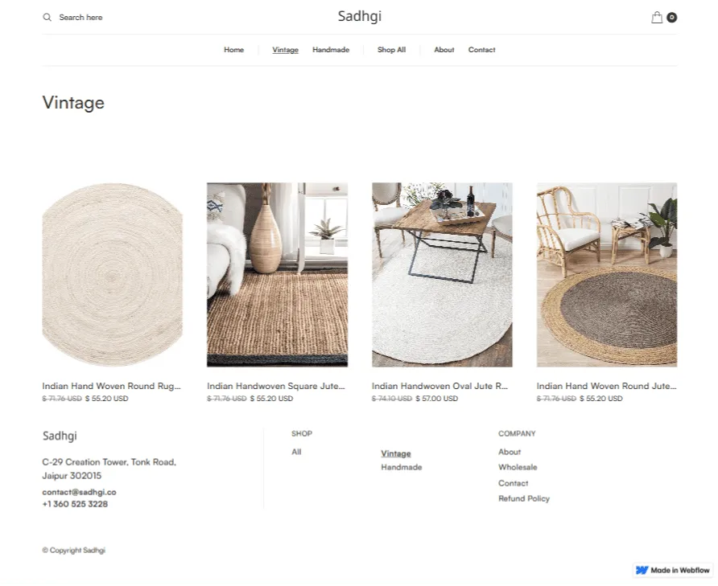This screenshot has width=718, height=586.
Task: Open the shopping bag cart icon
Action: pos(657,18)
